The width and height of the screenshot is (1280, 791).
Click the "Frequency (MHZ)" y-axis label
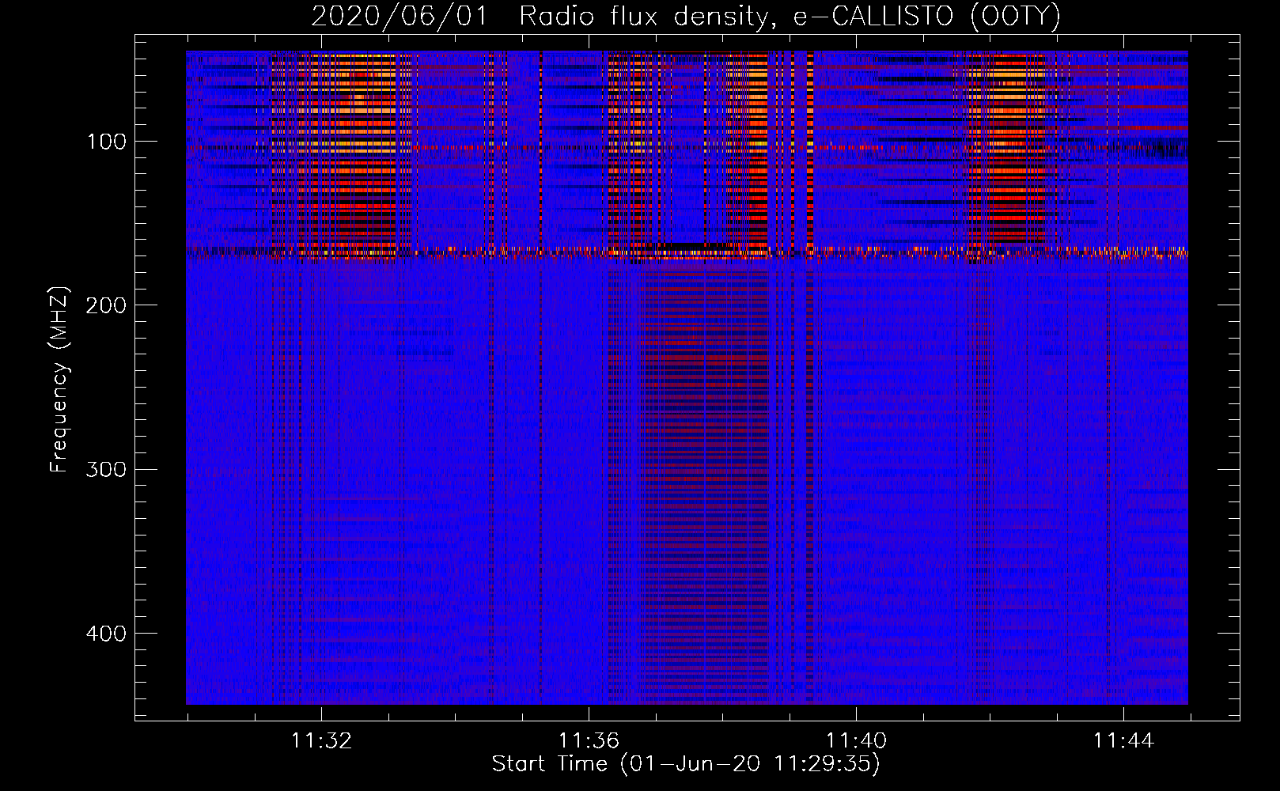[59, 379]
